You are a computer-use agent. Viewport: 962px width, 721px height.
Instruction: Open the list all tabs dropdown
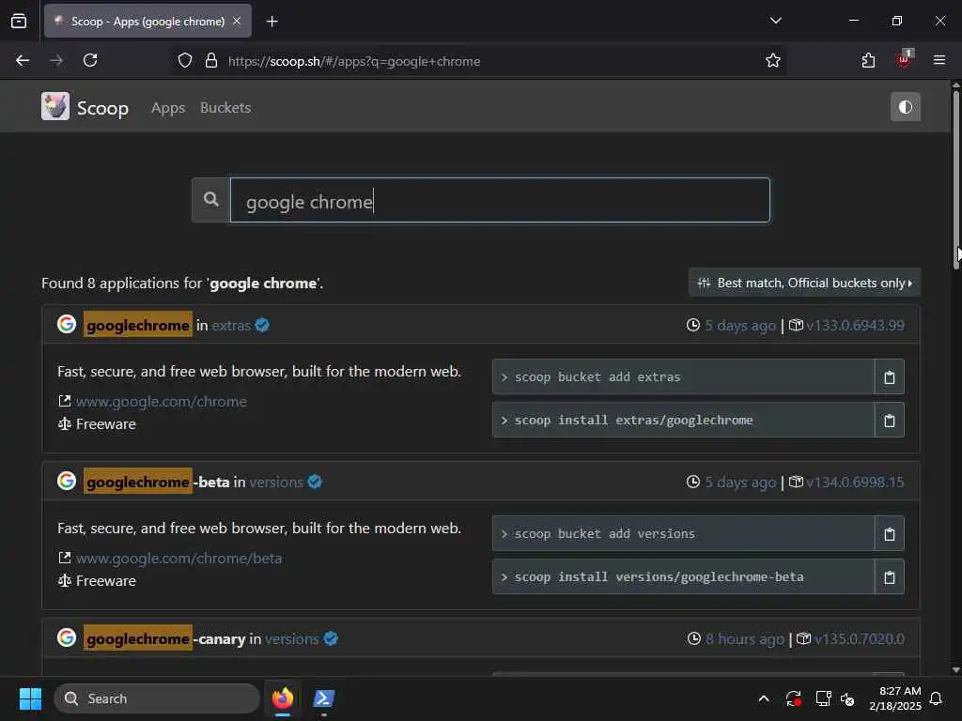(x=775, y=21)
